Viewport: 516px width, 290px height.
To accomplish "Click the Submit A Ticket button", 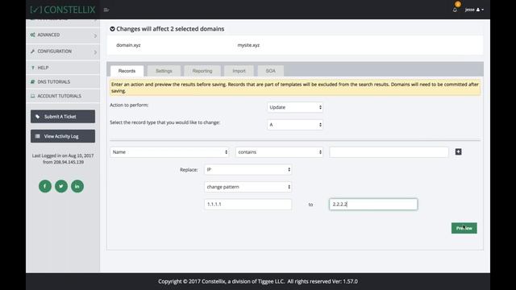I will click(x=63, y=117).
